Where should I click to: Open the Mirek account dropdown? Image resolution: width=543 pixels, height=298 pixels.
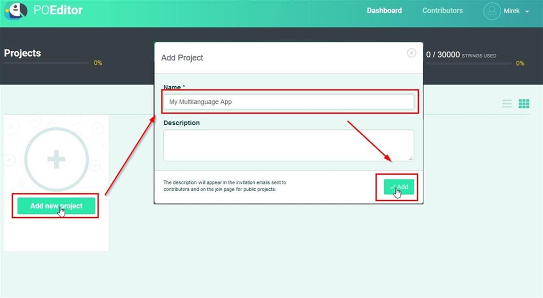(512, 11)
